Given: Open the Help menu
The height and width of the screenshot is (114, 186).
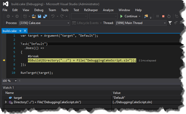Looking at the screenshot, I should 138,10.
